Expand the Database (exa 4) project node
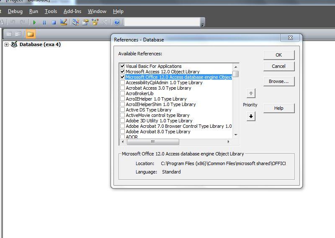Image resolution: width=335 pixels, height=238 pixels. point(6,44)
